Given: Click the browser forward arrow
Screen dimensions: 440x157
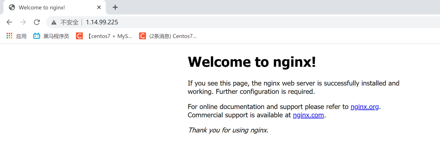Looking at the screenshot, I should coord(23,22).
